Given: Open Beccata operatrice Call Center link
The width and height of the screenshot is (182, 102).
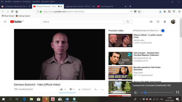Looking at the screenshot, I should point(147,68).
